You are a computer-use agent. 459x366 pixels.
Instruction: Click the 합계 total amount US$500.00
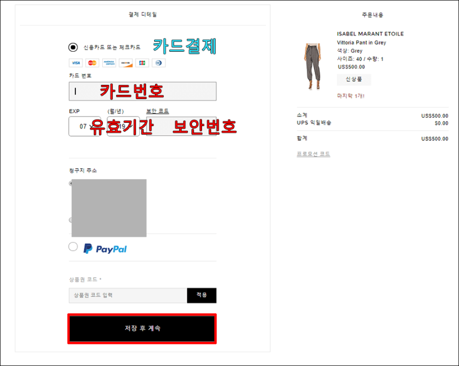[x=435, y=139]
